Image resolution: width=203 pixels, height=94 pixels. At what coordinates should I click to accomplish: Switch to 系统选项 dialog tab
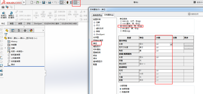pos(97,15)
